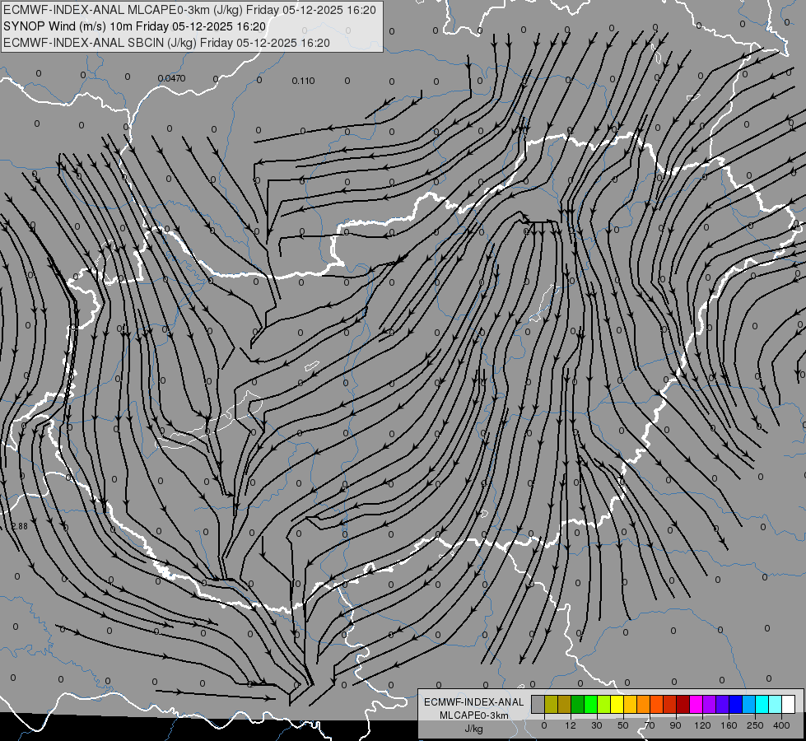
Task: Click the legend label 12
Action: pos(571,725)
